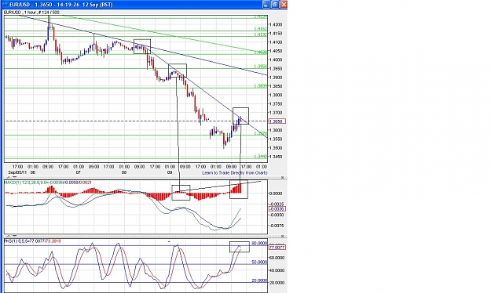Open the 'Learn to Trade Directly from Charts' link
The height and width of the screenshot is (293, 491).
coord(235,172)
